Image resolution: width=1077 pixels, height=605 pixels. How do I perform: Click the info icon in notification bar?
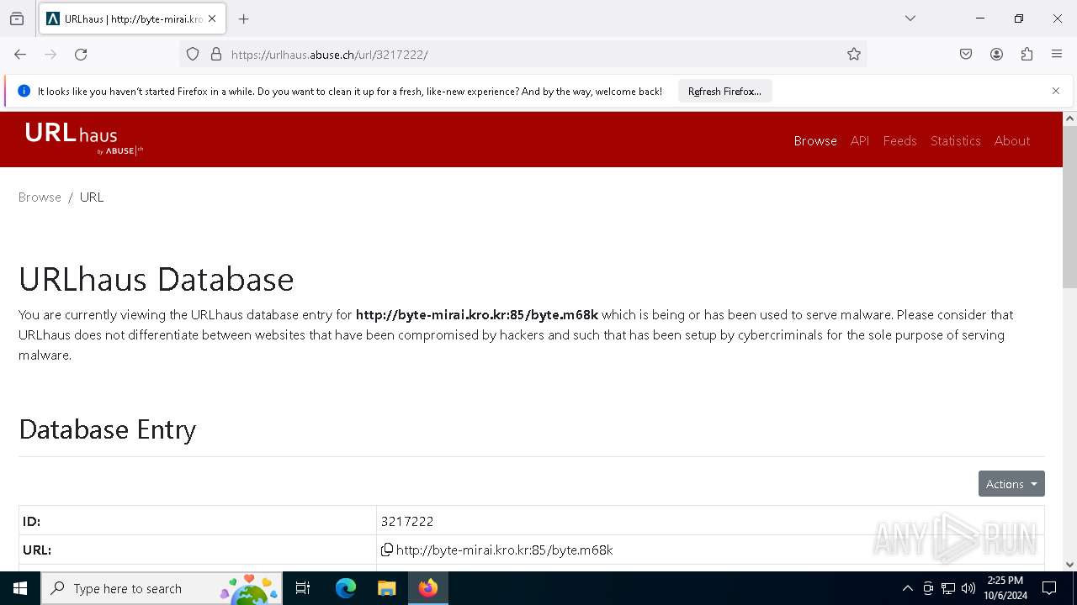click(x=24, y=92)
